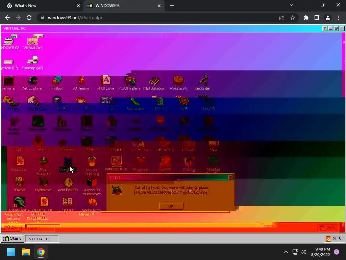Open the Storage (A:) drive icon
Image resolution: width=346 pixels, height=260 pixels.
click(32, 63)
